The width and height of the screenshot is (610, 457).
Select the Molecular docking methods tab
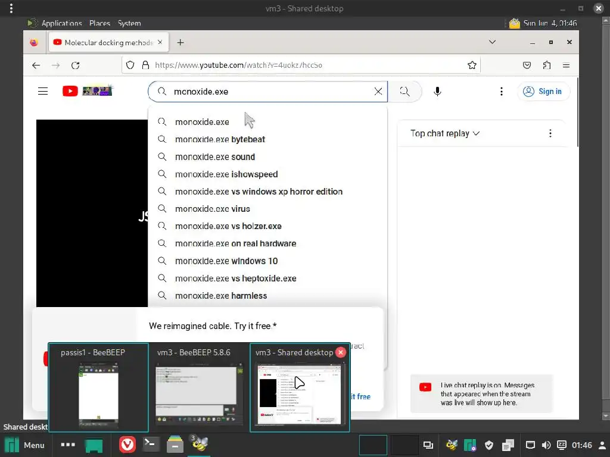coord(108,42)
